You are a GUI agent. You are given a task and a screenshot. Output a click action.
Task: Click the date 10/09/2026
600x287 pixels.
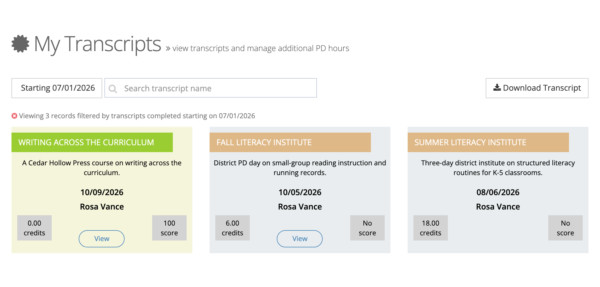102,192
